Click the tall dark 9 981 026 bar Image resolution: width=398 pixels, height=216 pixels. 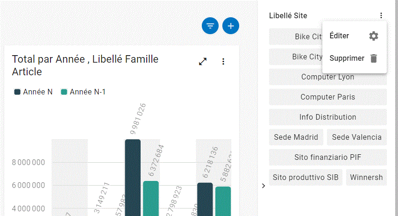pyautogui.click(x=133, y=178)
